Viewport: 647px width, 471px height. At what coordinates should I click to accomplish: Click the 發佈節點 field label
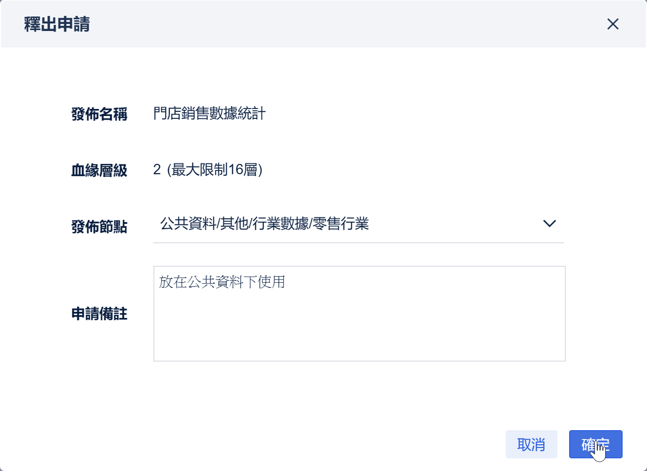(99, 226)
